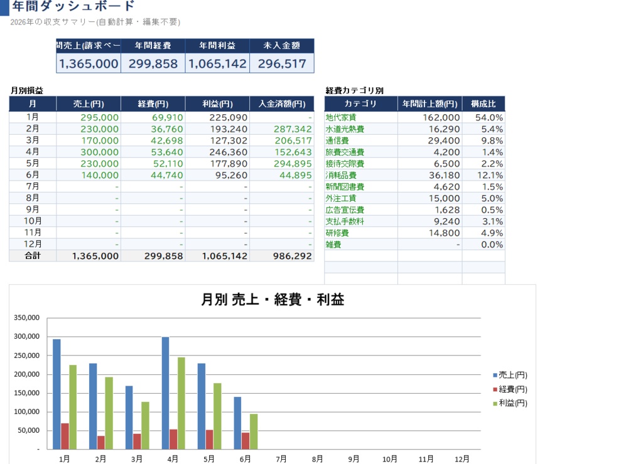Click the 売上(円) column header in monthly table
Viewport: 643px width, 464px height.
(x=89, y=104)
